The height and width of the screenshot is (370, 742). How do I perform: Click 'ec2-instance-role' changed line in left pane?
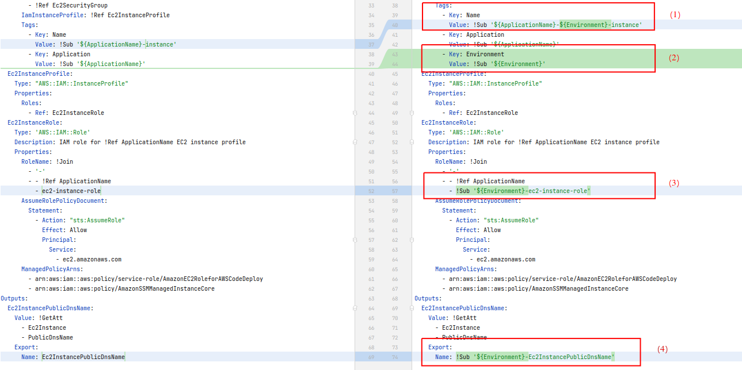[x=71, y=191]
